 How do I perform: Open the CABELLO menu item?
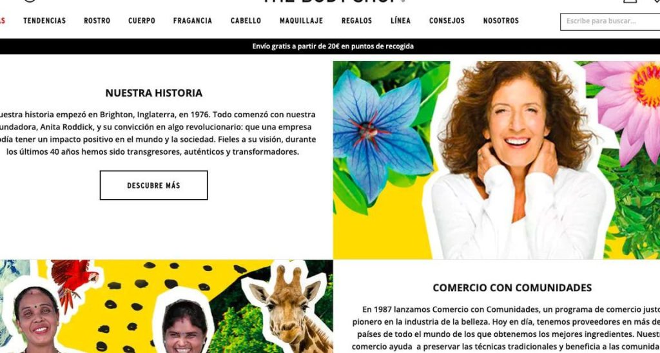click(246, 21)
